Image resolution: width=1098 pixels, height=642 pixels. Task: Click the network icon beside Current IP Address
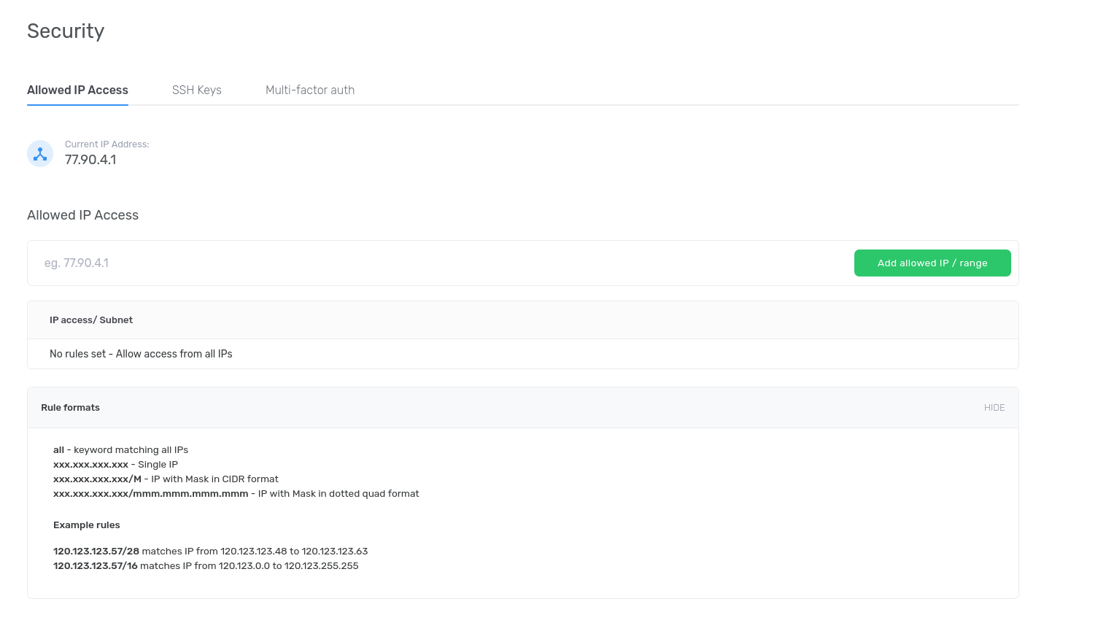(40, 154)
